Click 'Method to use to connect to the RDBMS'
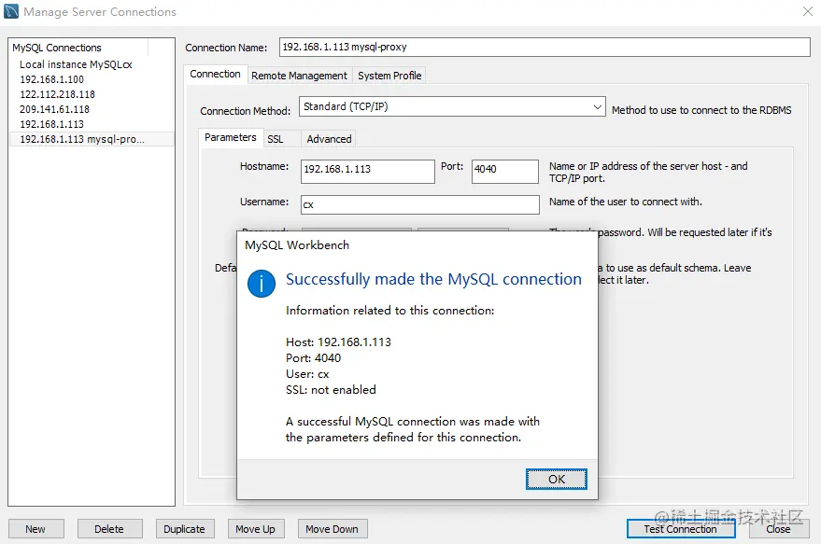 [x=701, y=110]
